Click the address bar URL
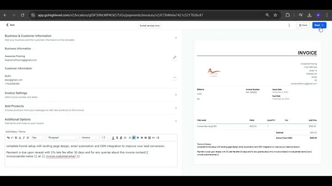Viewport: 332px width, 186px height. 120,15
